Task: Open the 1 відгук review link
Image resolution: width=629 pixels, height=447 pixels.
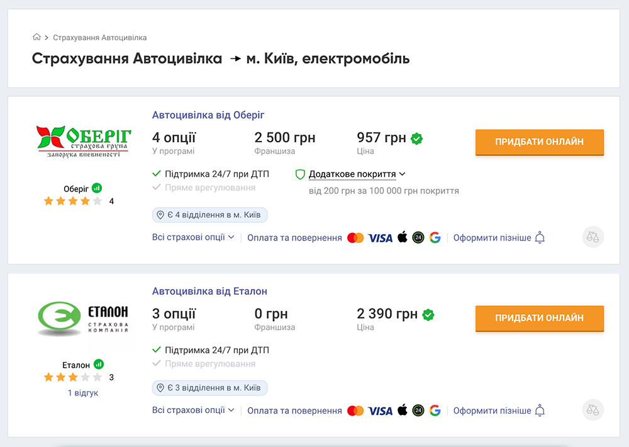Action: 83,393
